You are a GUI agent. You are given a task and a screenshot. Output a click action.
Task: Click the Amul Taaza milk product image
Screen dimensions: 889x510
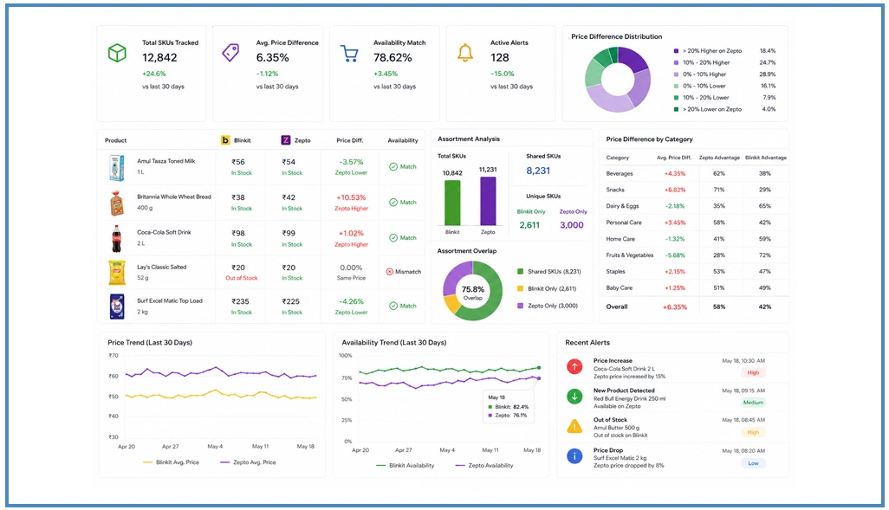click(117, 168)
